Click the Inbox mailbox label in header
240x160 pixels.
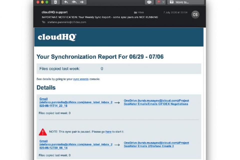click(139, 12)
